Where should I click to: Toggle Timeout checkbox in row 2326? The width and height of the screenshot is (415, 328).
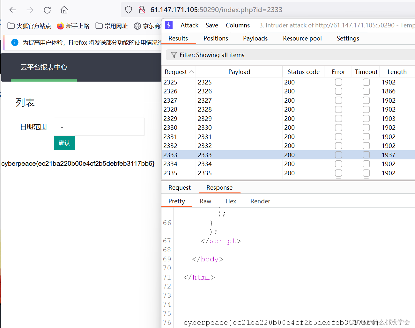pos(366,91)
